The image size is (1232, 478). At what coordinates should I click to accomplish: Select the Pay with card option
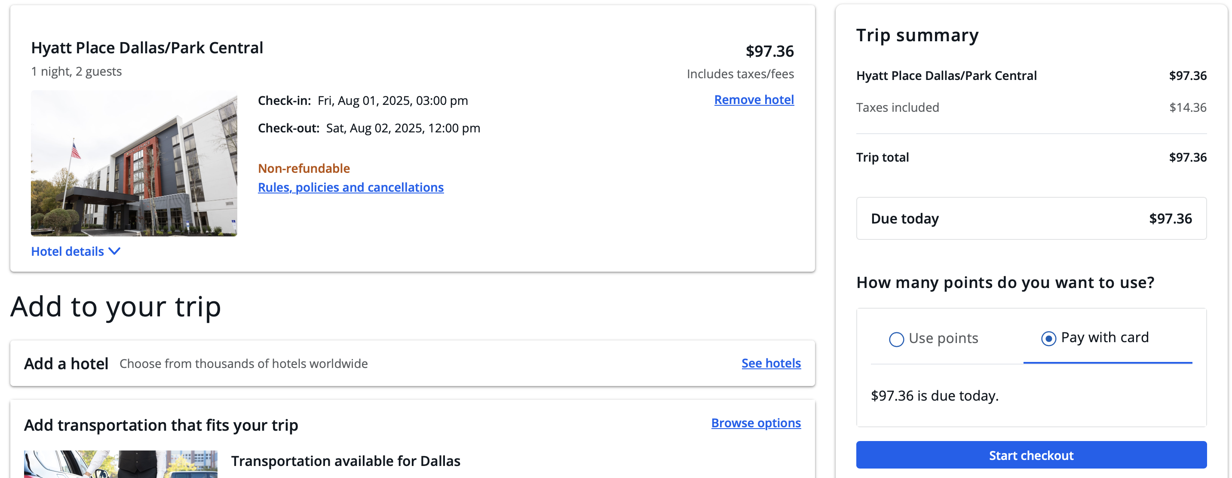[x=1048, y=338]
